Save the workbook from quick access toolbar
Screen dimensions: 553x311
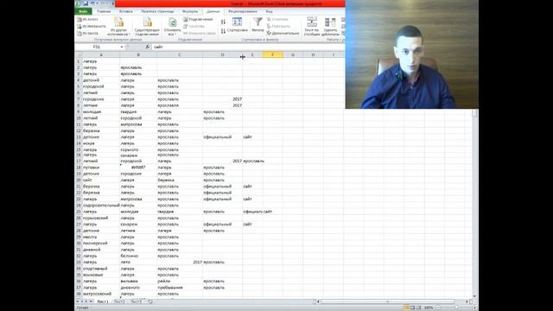tap(86, 3)
